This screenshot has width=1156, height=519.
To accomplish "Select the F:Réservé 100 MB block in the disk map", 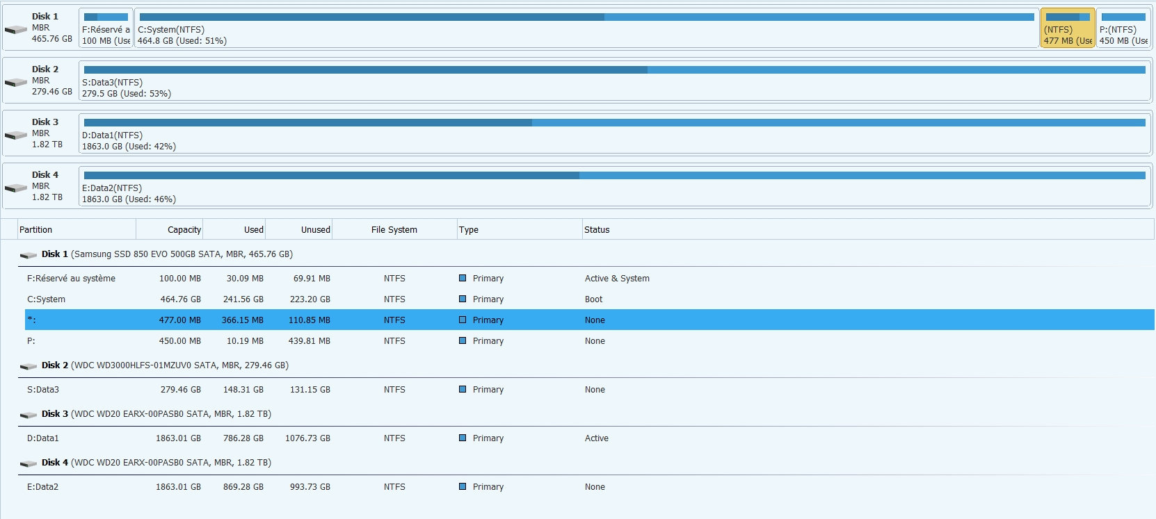I will [106, 28].
